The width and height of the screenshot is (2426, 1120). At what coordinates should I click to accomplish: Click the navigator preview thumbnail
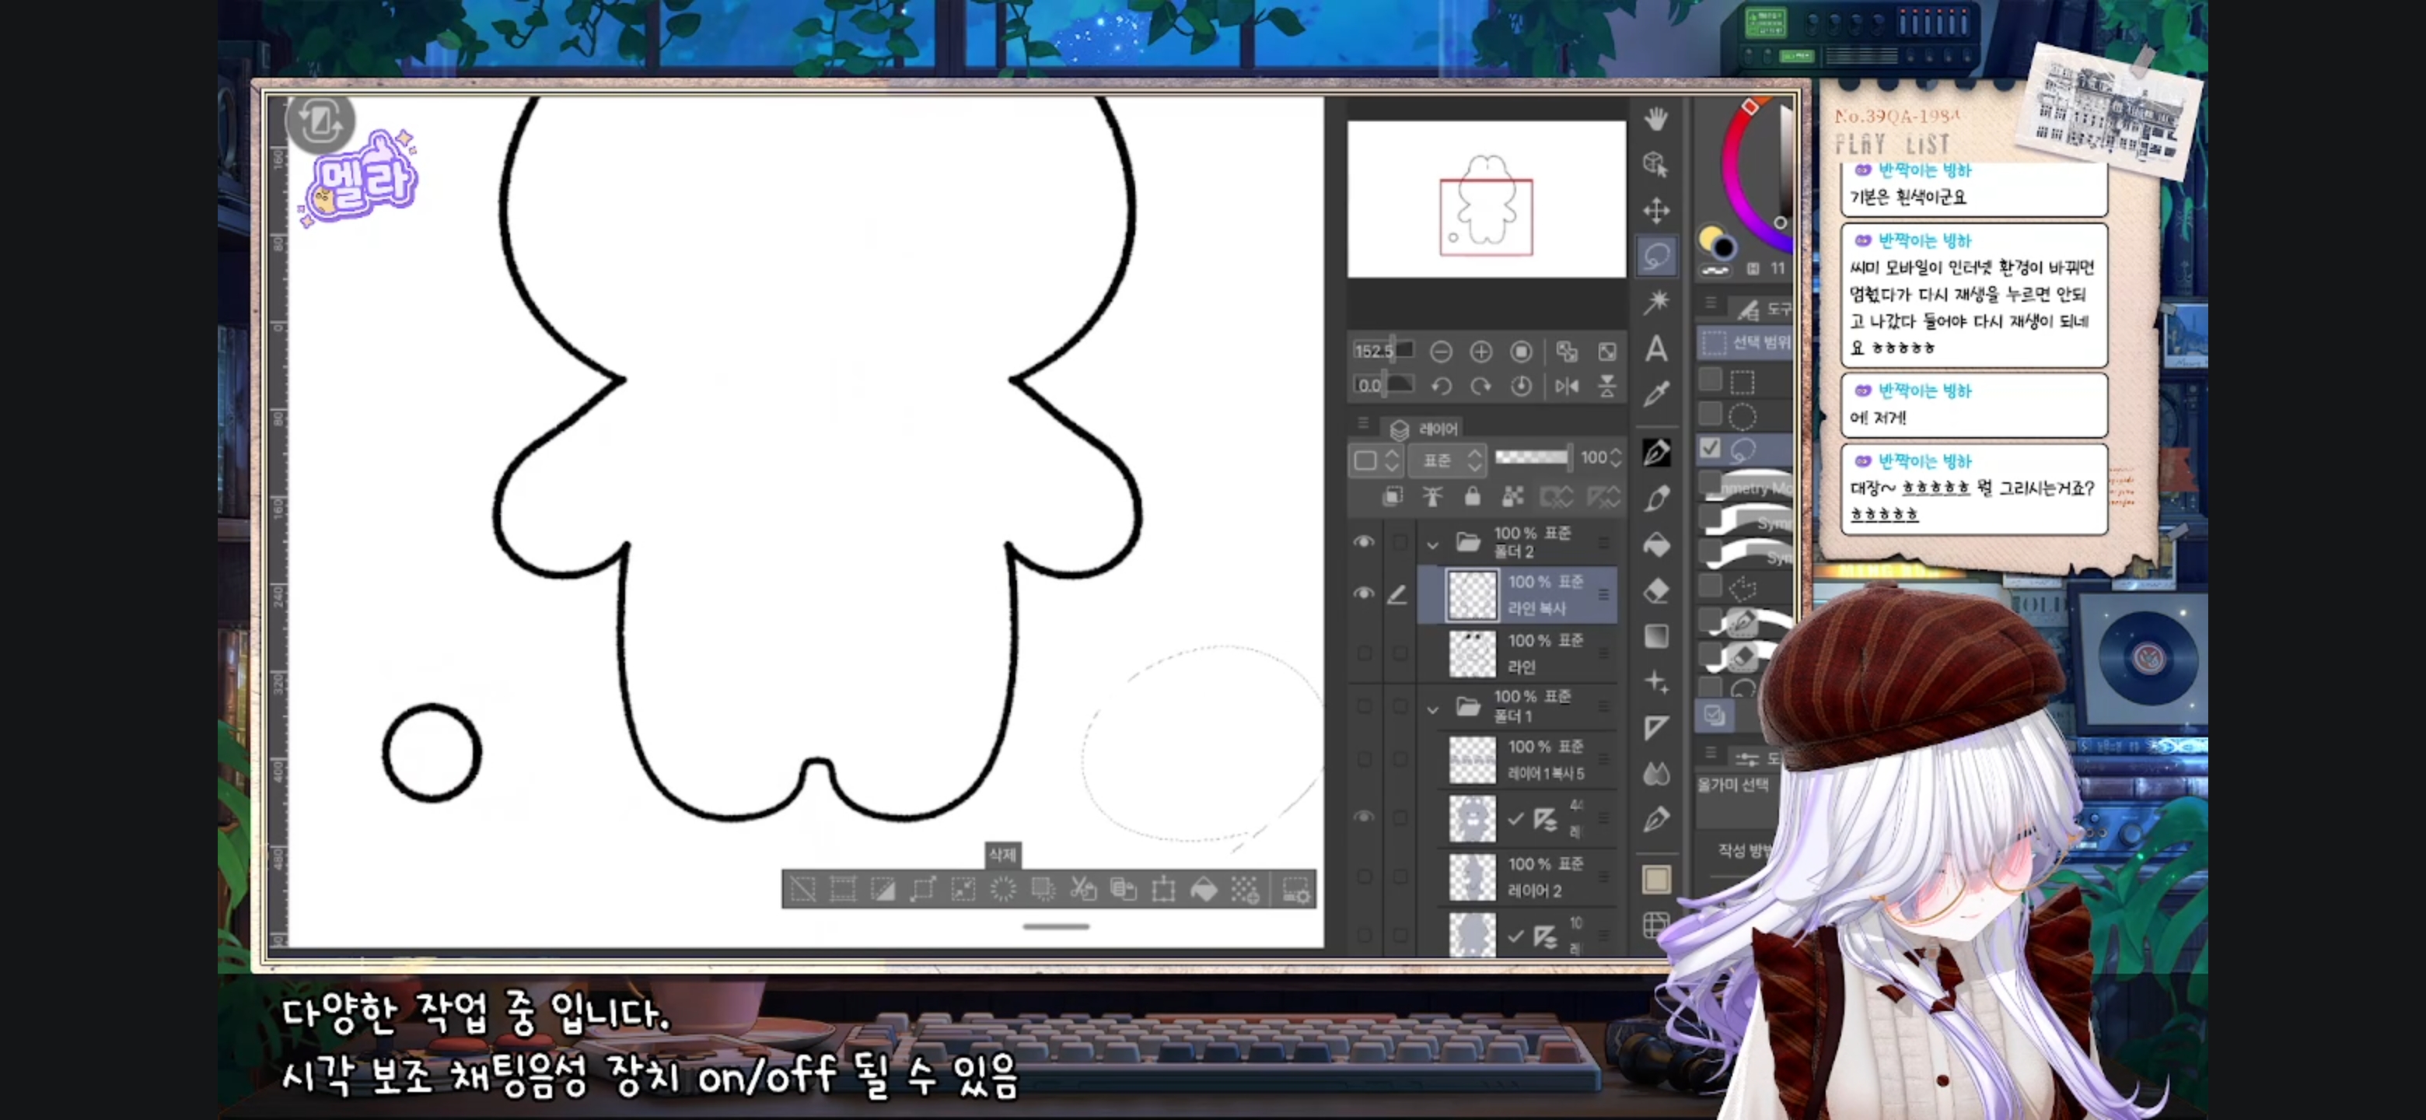coord(1486,199)
